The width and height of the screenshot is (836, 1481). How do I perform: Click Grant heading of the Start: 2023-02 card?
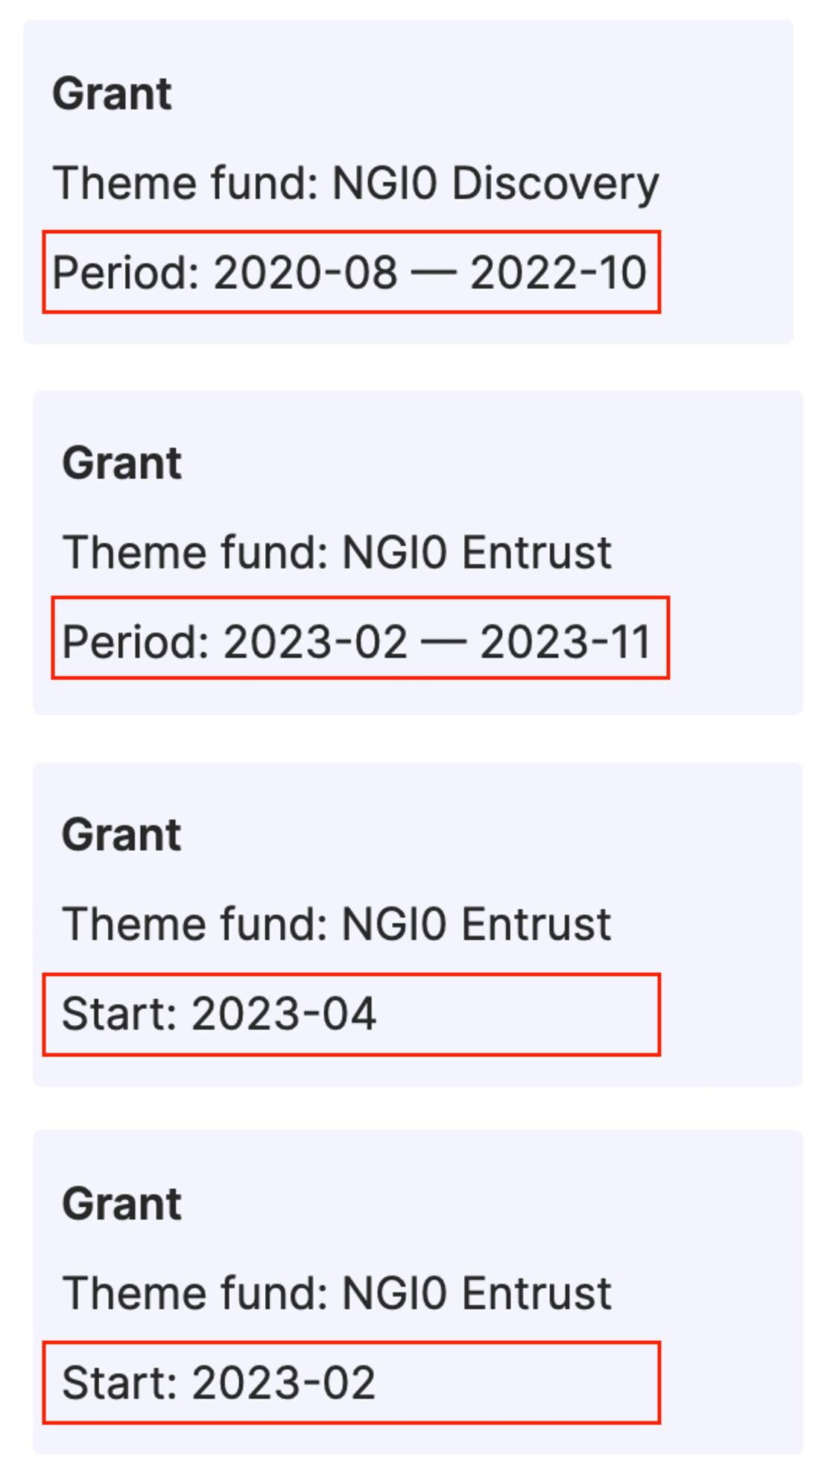(x=121, y=1204)
